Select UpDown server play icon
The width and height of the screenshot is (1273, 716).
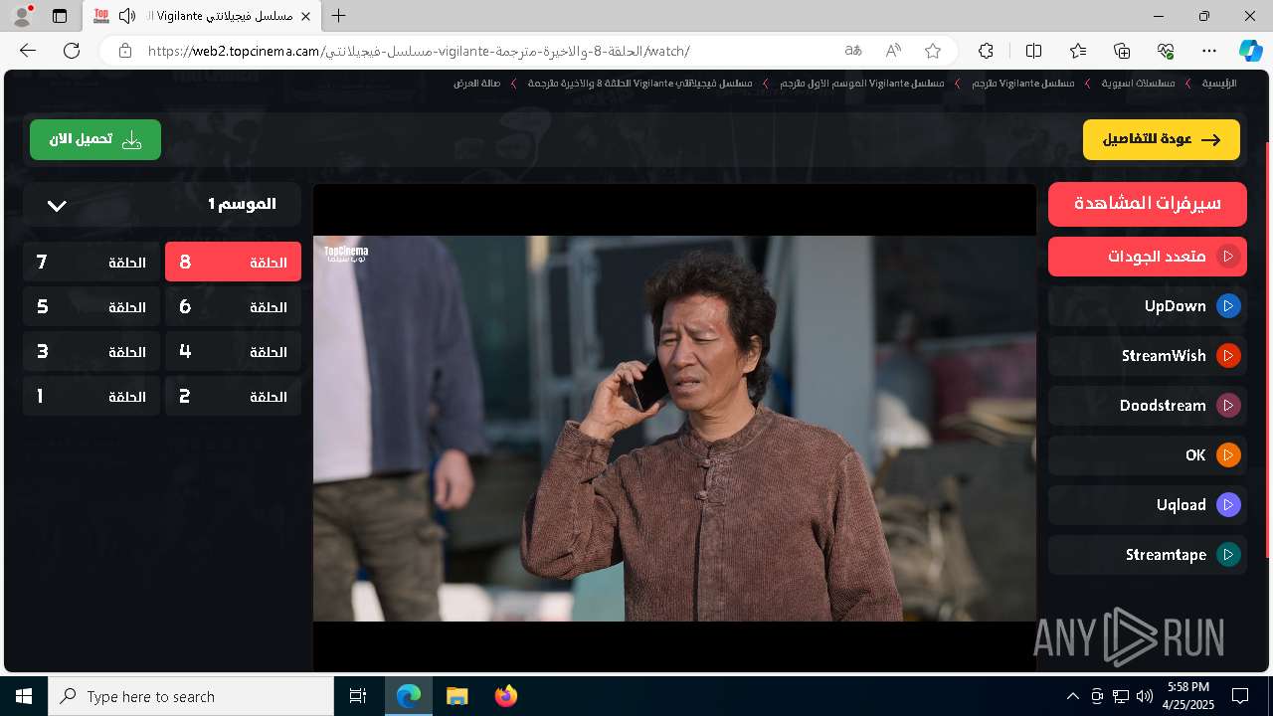(1228, 306)
